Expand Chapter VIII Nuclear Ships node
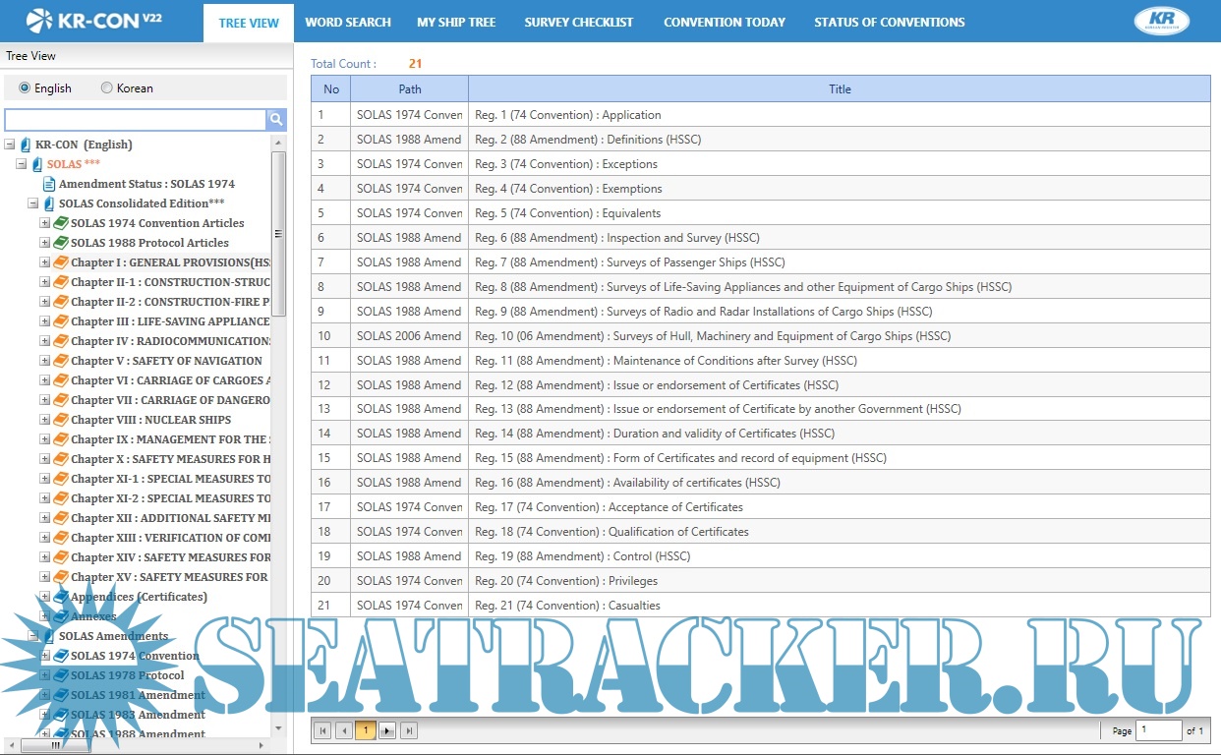This screenshot has height=755, width=1221. [x=45, y=420]
